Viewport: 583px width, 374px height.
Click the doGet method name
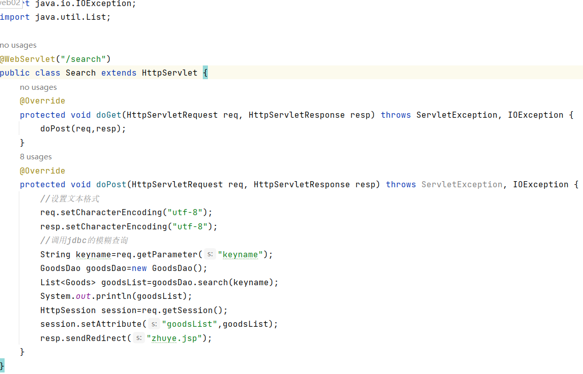coord(109,115)
